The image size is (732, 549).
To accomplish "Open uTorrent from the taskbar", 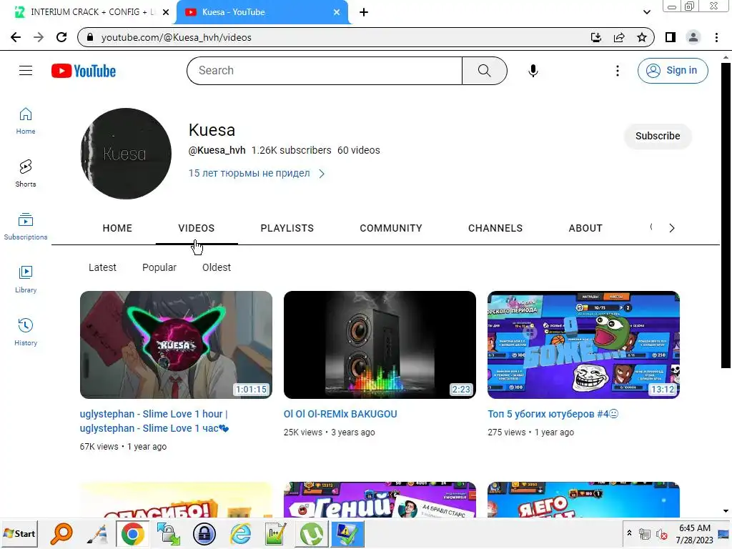I will [x=312, y=534].
